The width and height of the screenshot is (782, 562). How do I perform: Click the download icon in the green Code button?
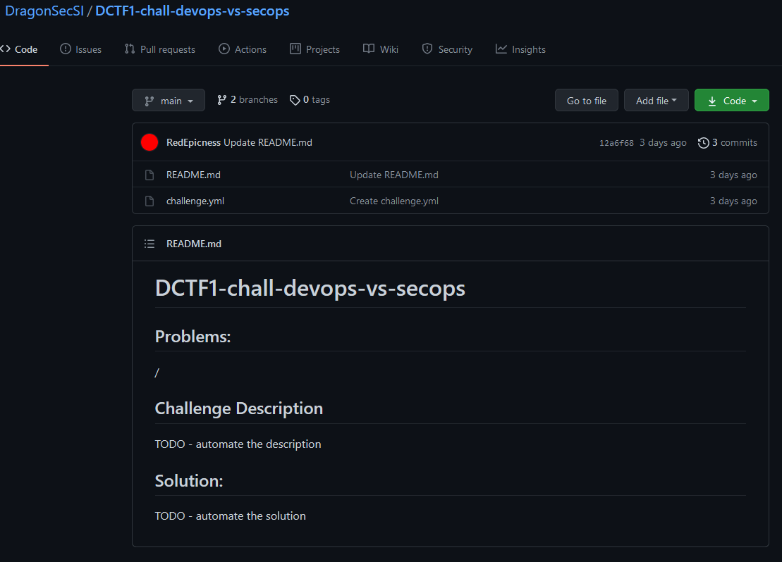pos(712,101)
